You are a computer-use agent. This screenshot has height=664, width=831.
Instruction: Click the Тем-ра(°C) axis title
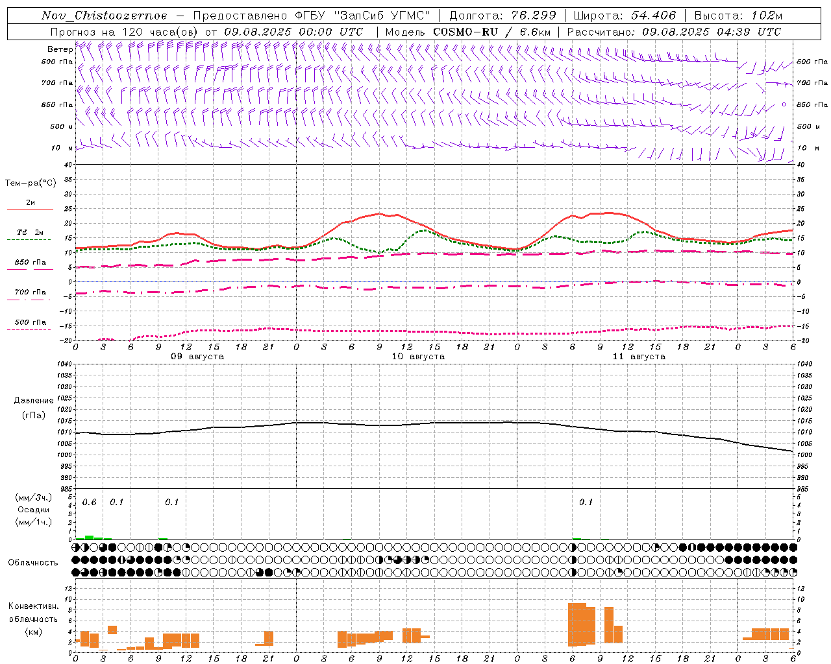[x=31, y=183]
